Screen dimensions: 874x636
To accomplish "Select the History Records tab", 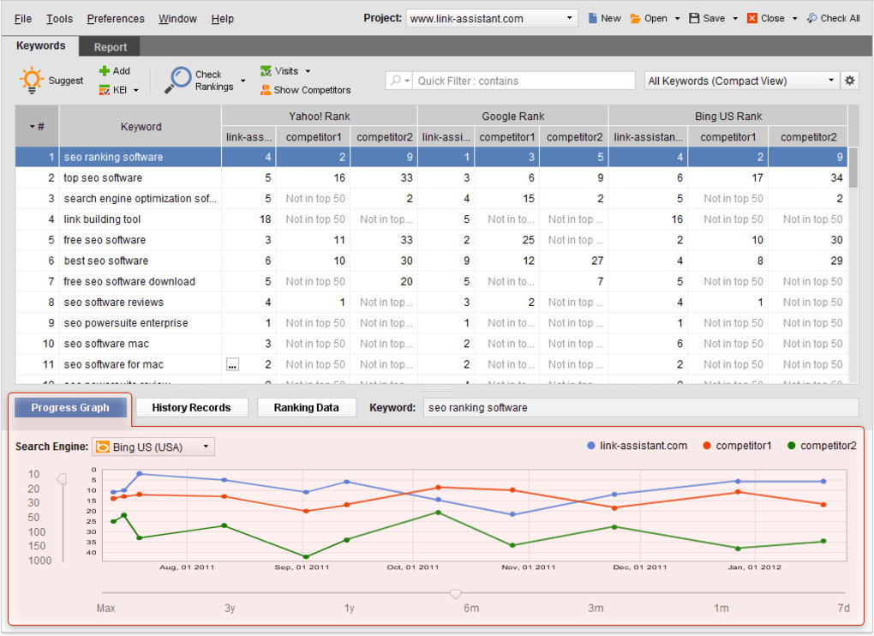I will (191, 407).
